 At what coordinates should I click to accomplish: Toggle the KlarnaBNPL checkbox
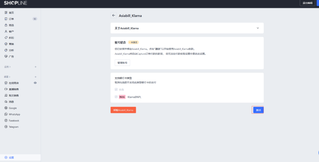click(116, 97)
